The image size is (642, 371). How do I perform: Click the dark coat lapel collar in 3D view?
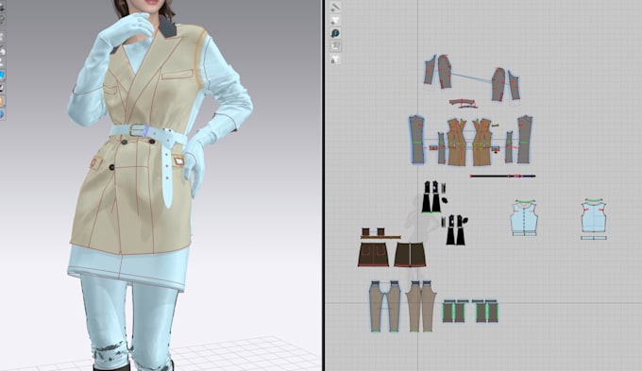(167, 28)
